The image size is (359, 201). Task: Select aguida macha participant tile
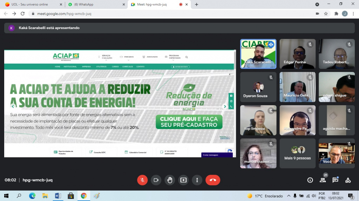tap(337, 120)
